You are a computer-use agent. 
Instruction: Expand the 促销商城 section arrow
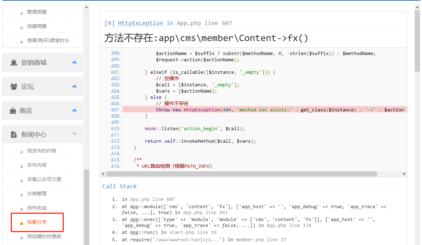(74, 62)
